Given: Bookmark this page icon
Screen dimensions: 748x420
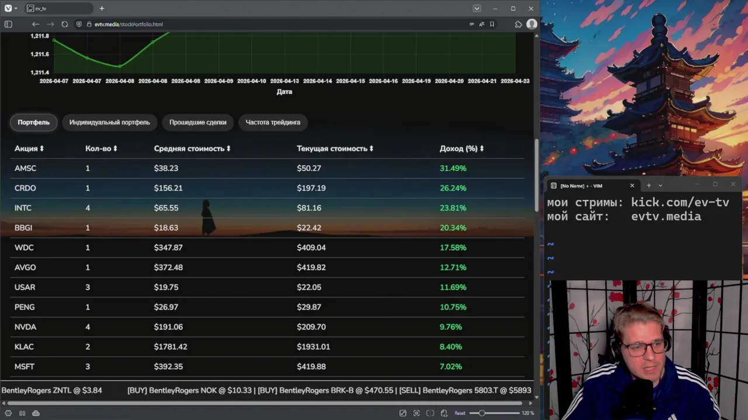Looking at the screenshot, I should 492,24.
